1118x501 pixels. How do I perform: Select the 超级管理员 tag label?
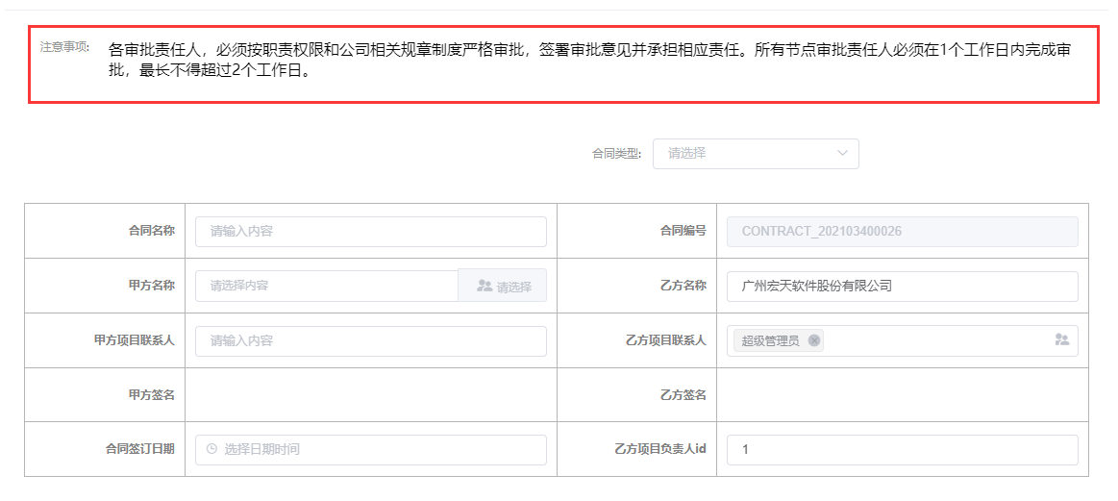(770, 340)
